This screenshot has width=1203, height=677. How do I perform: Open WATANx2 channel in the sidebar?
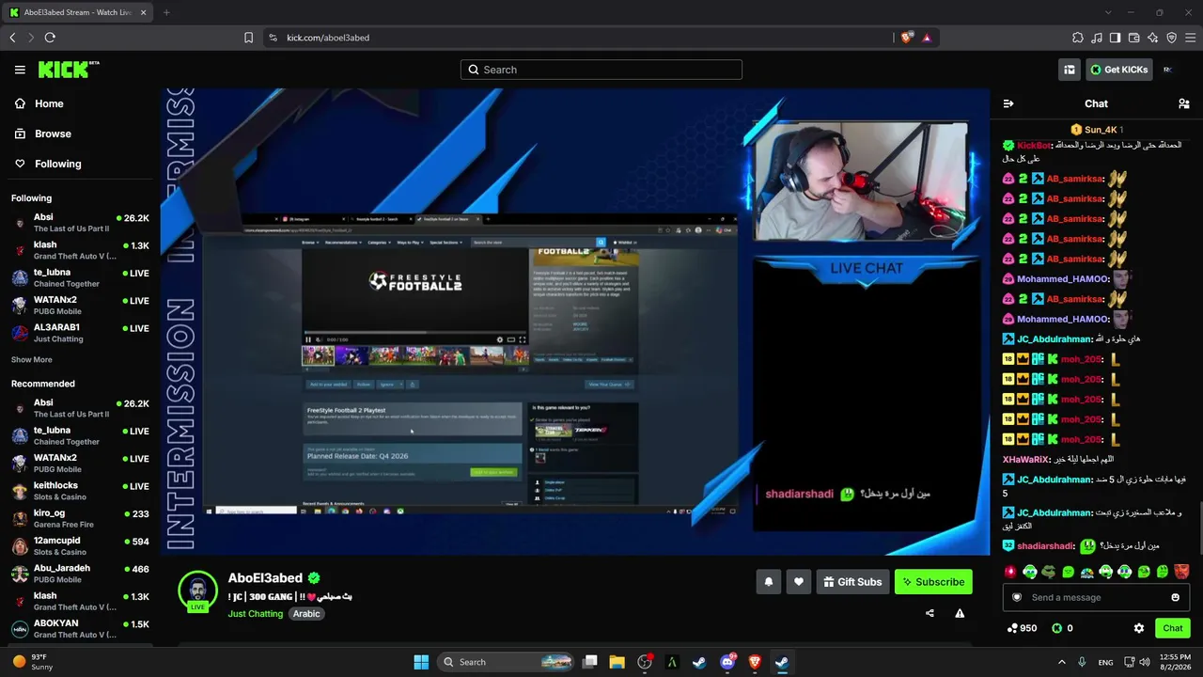click(x=80, y=305)
